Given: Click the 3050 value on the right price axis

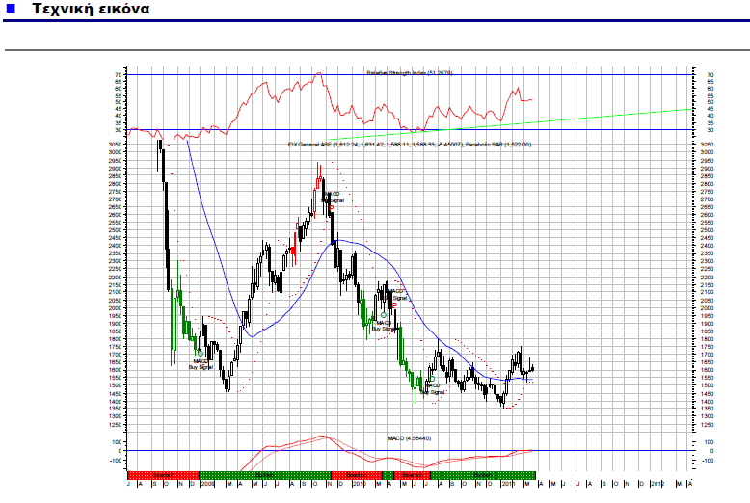Looking at the screenshot, I should click(707, 145).
